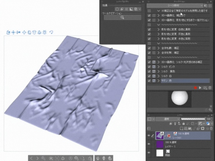Open the layer effects dropdown arrow

coord(139,9)
